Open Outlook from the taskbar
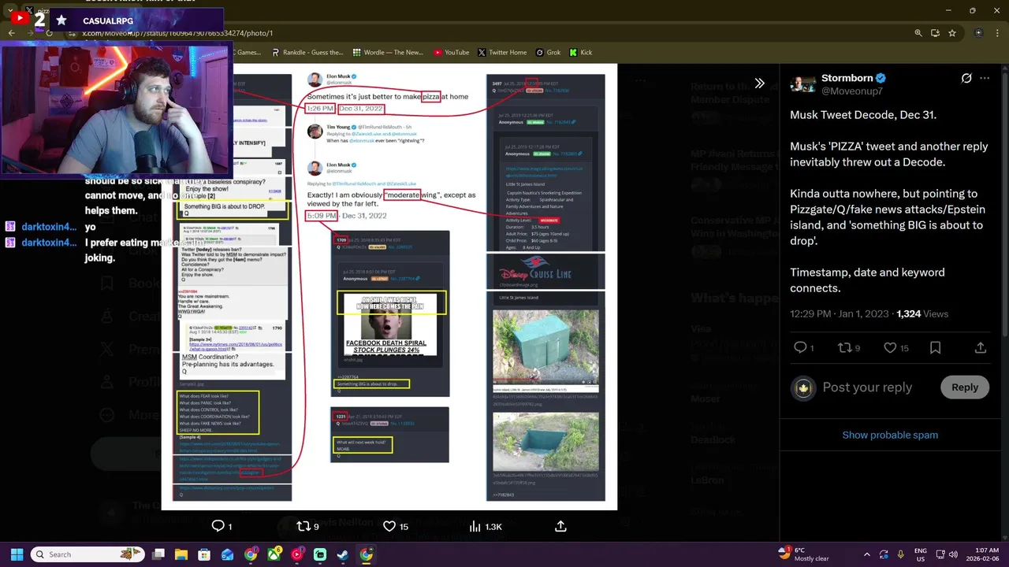 [227, 554]
